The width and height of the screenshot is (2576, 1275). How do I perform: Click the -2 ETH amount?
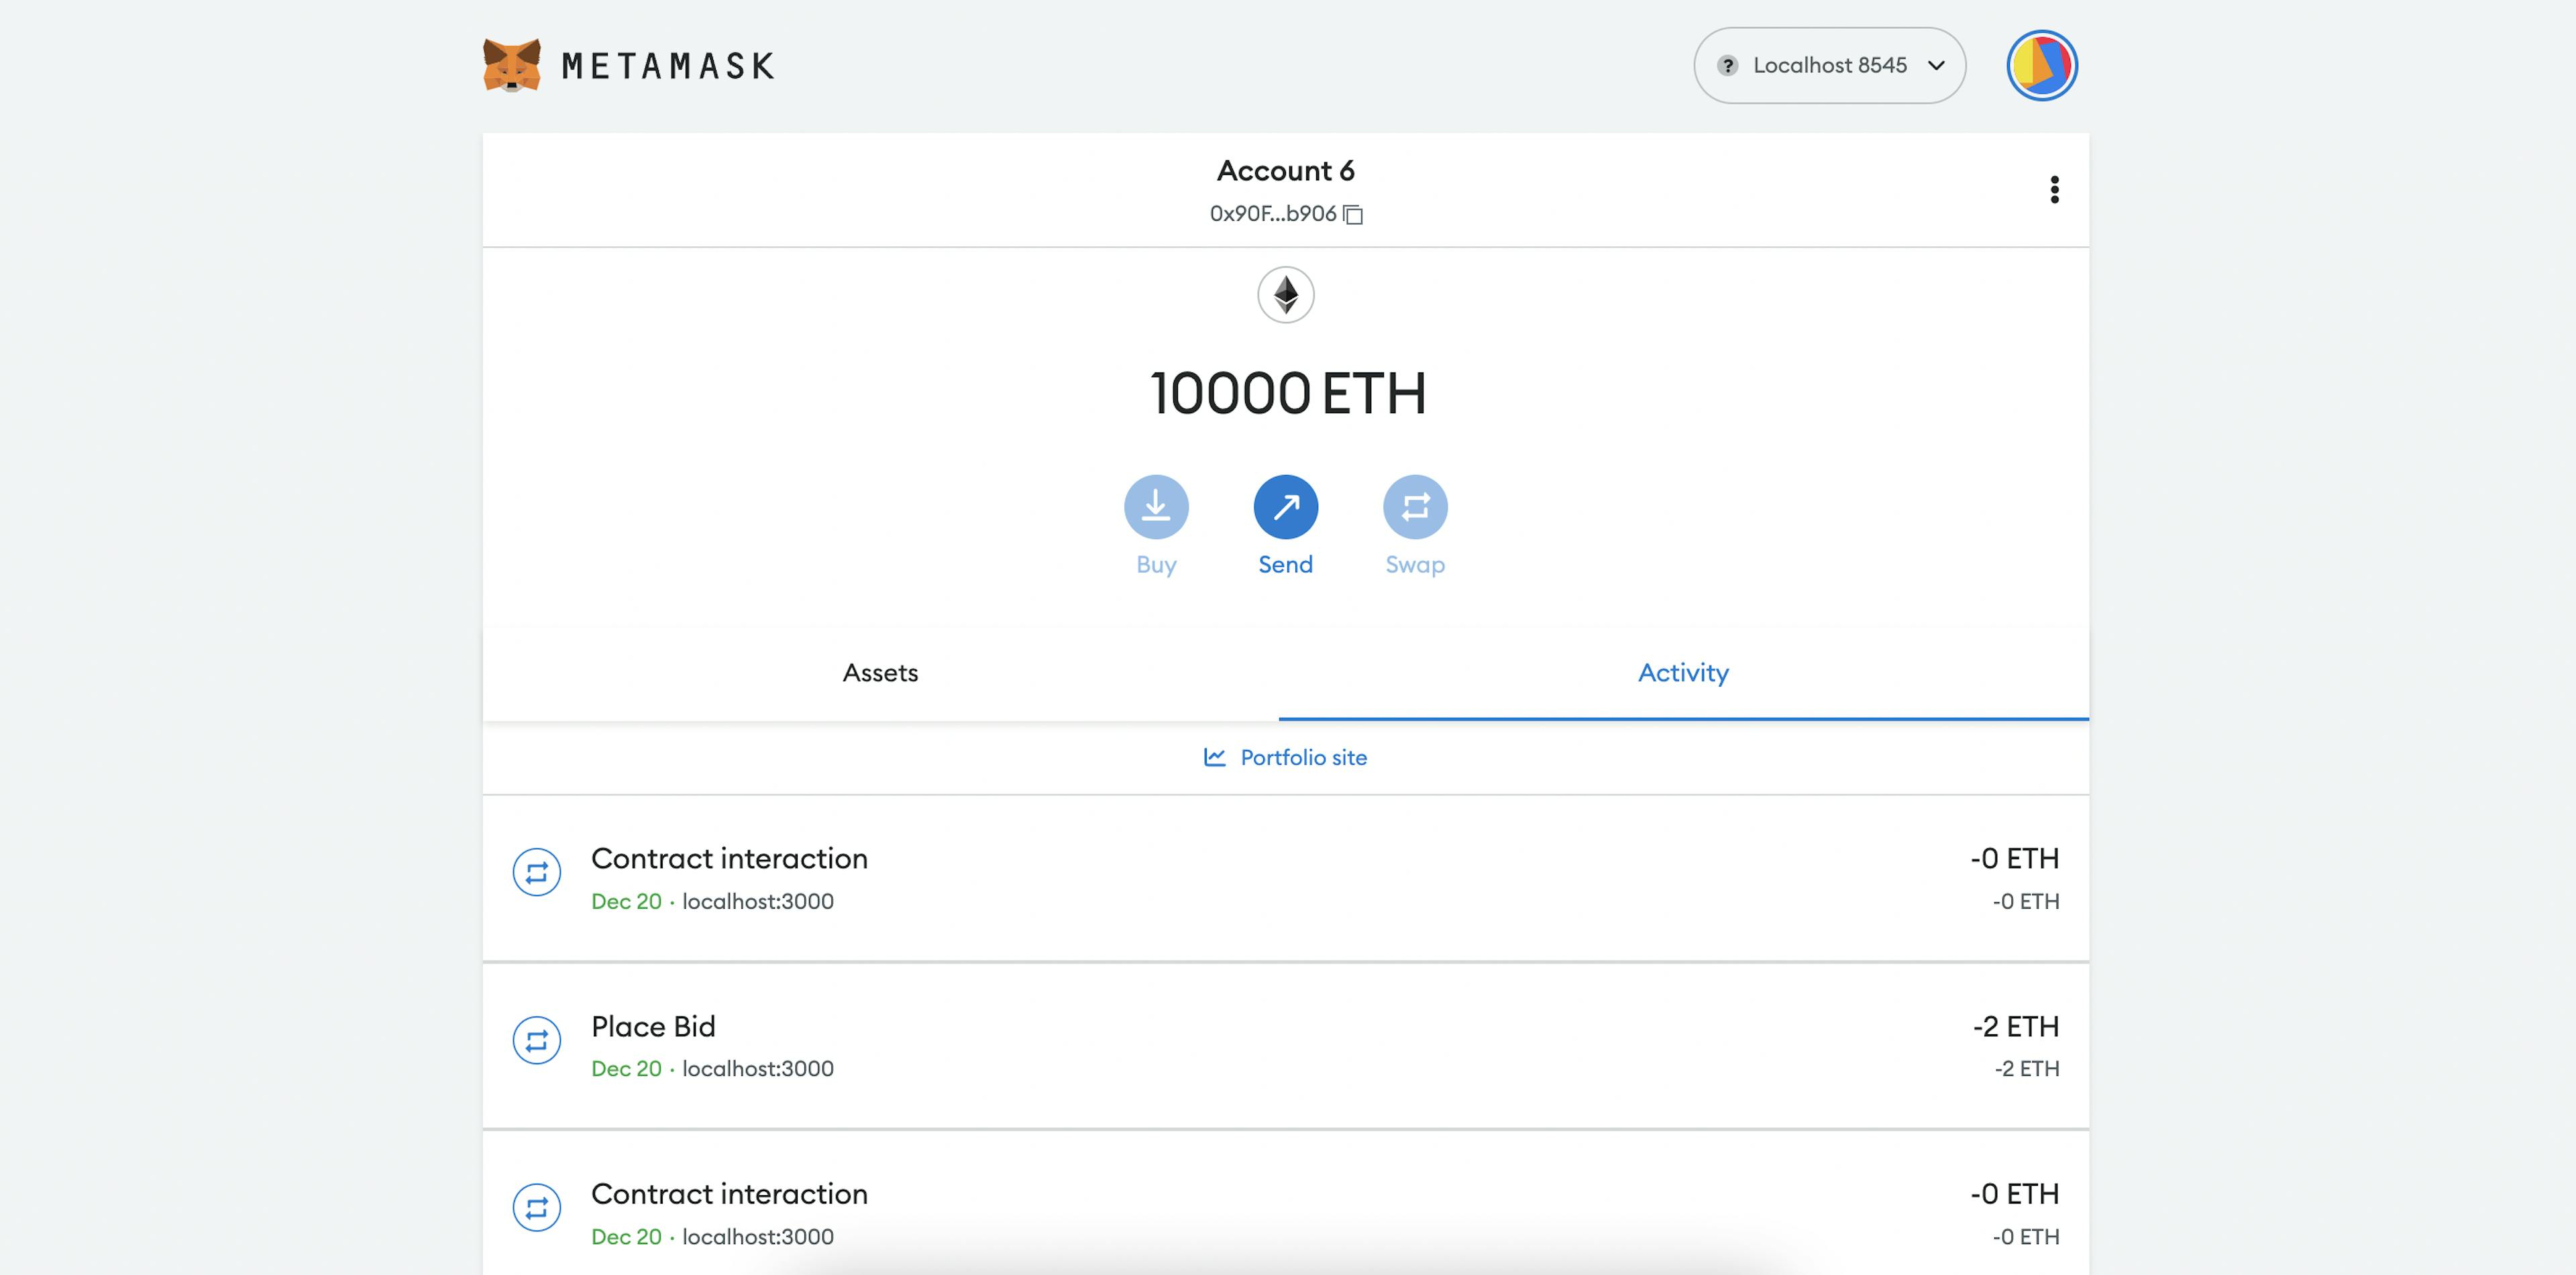2015,1027
